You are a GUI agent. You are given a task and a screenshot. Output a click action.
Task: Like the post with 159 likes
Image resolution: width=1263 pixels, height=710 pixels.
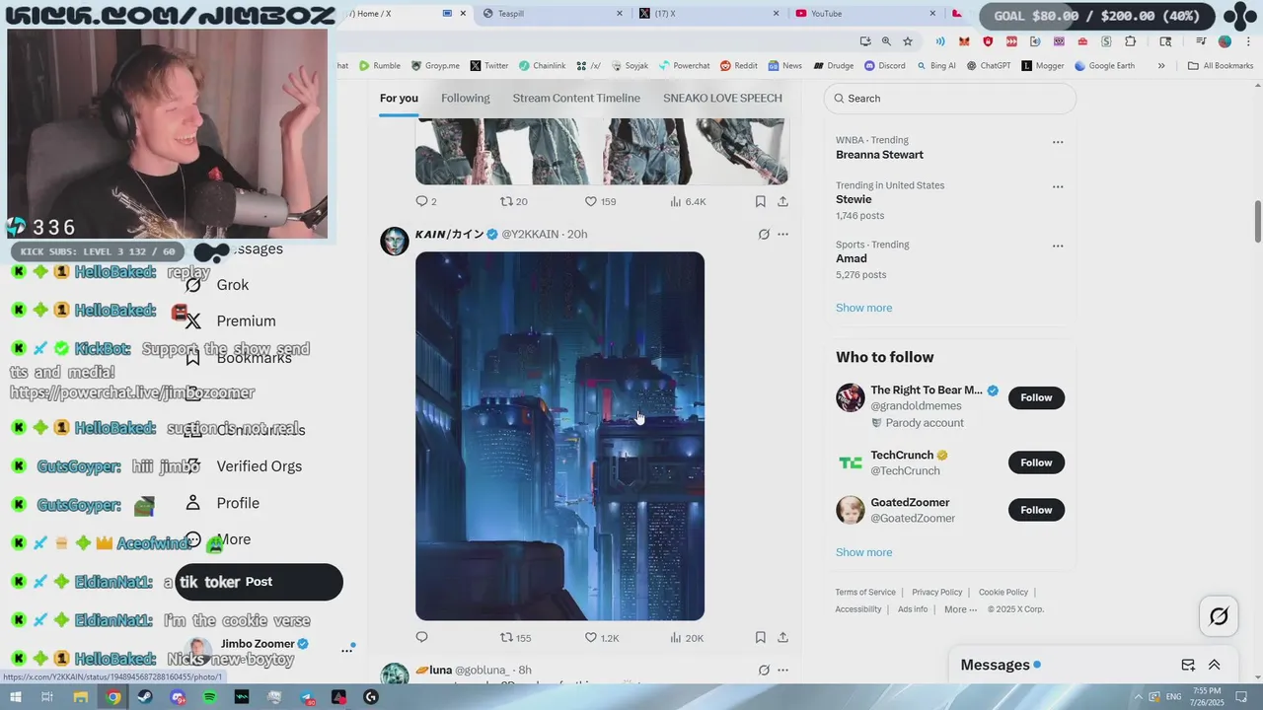(600, 201)
